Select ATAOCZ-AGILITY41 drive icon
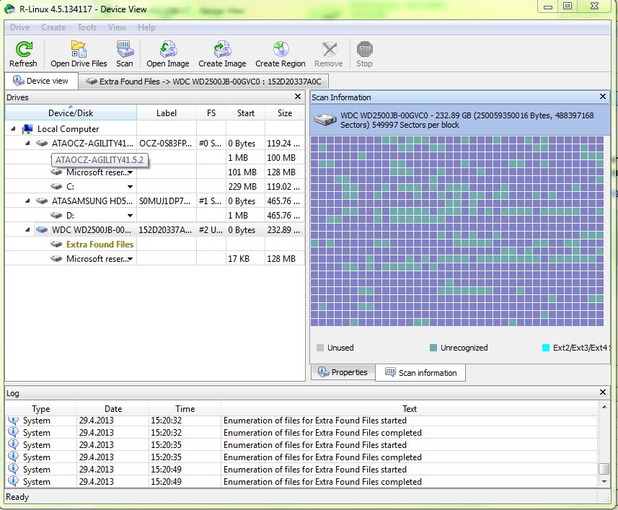Screen dimensions: 618x510 click(42, 143)
